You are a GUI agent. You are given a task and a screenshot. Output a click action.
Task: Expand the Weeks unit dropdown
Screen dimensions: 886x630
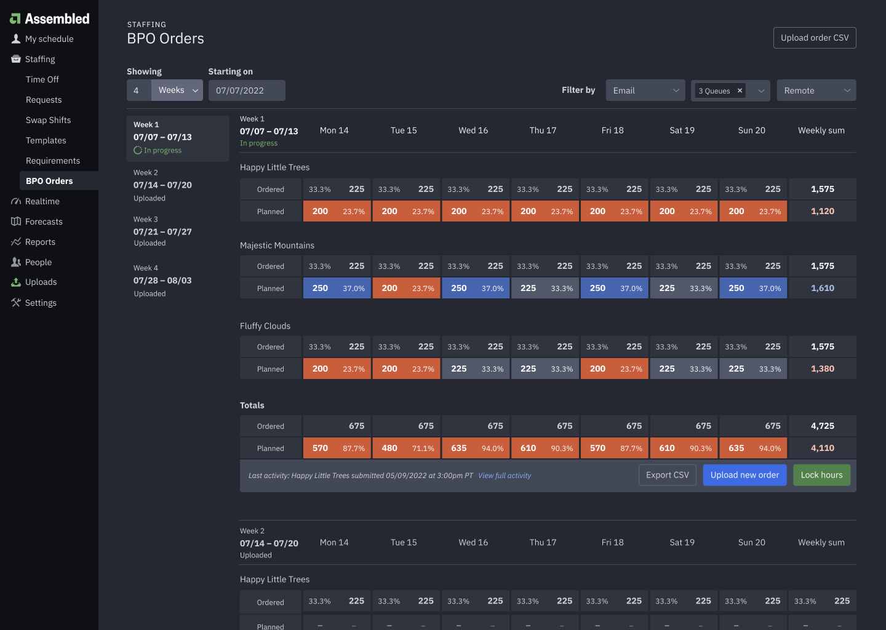tap(177, 90)
